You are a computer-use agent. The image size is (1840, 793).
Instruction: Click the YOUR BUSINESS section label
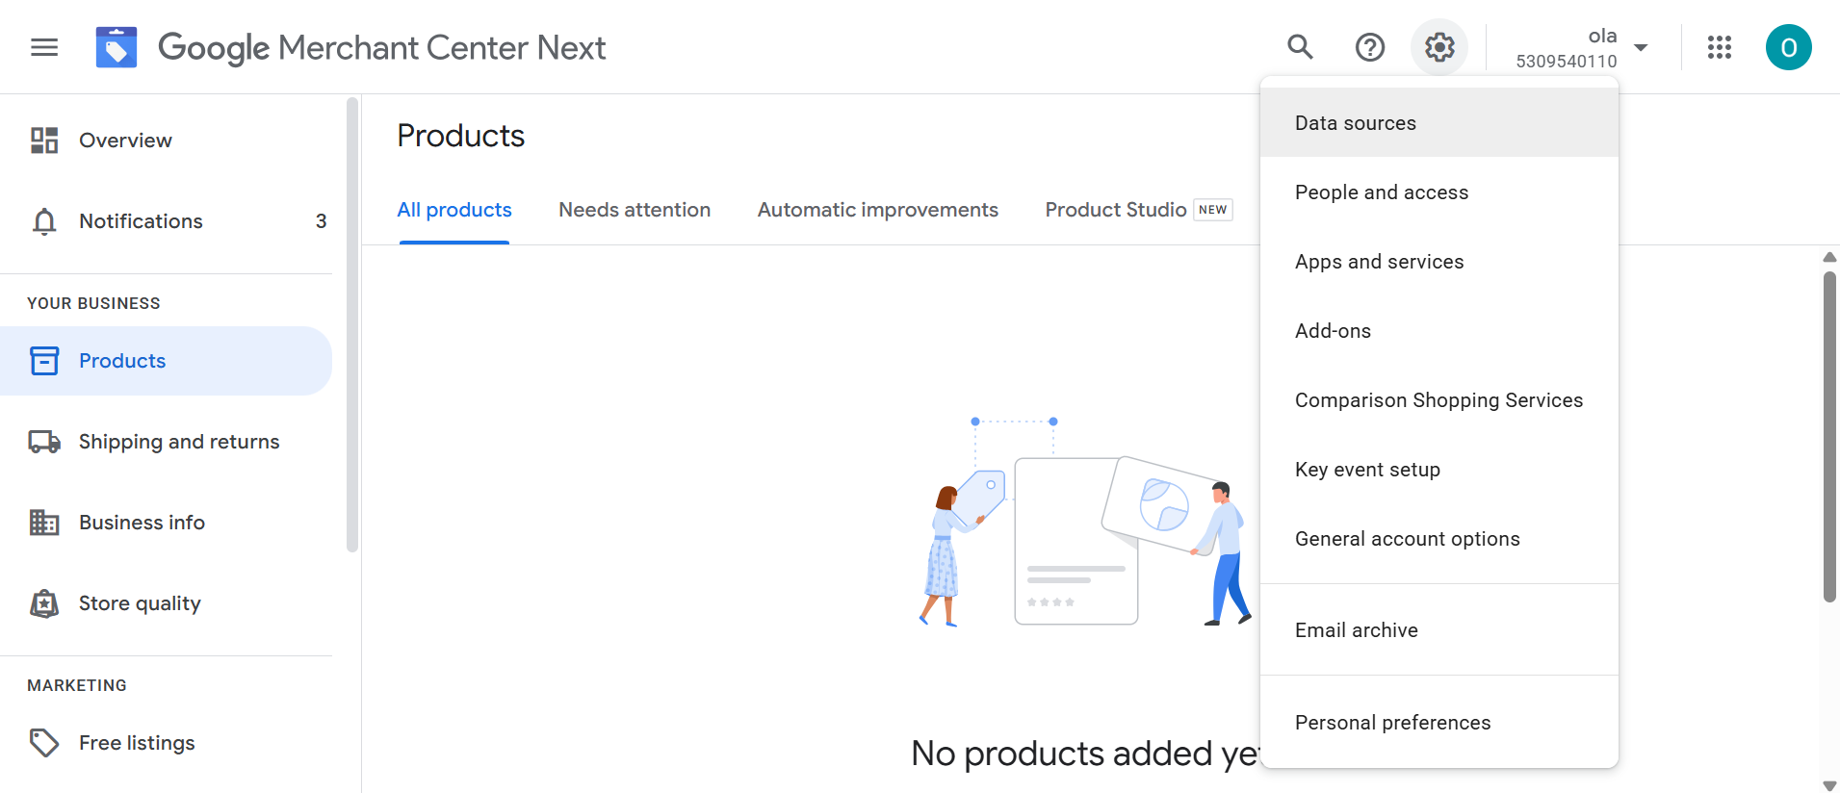pos(93,303)
